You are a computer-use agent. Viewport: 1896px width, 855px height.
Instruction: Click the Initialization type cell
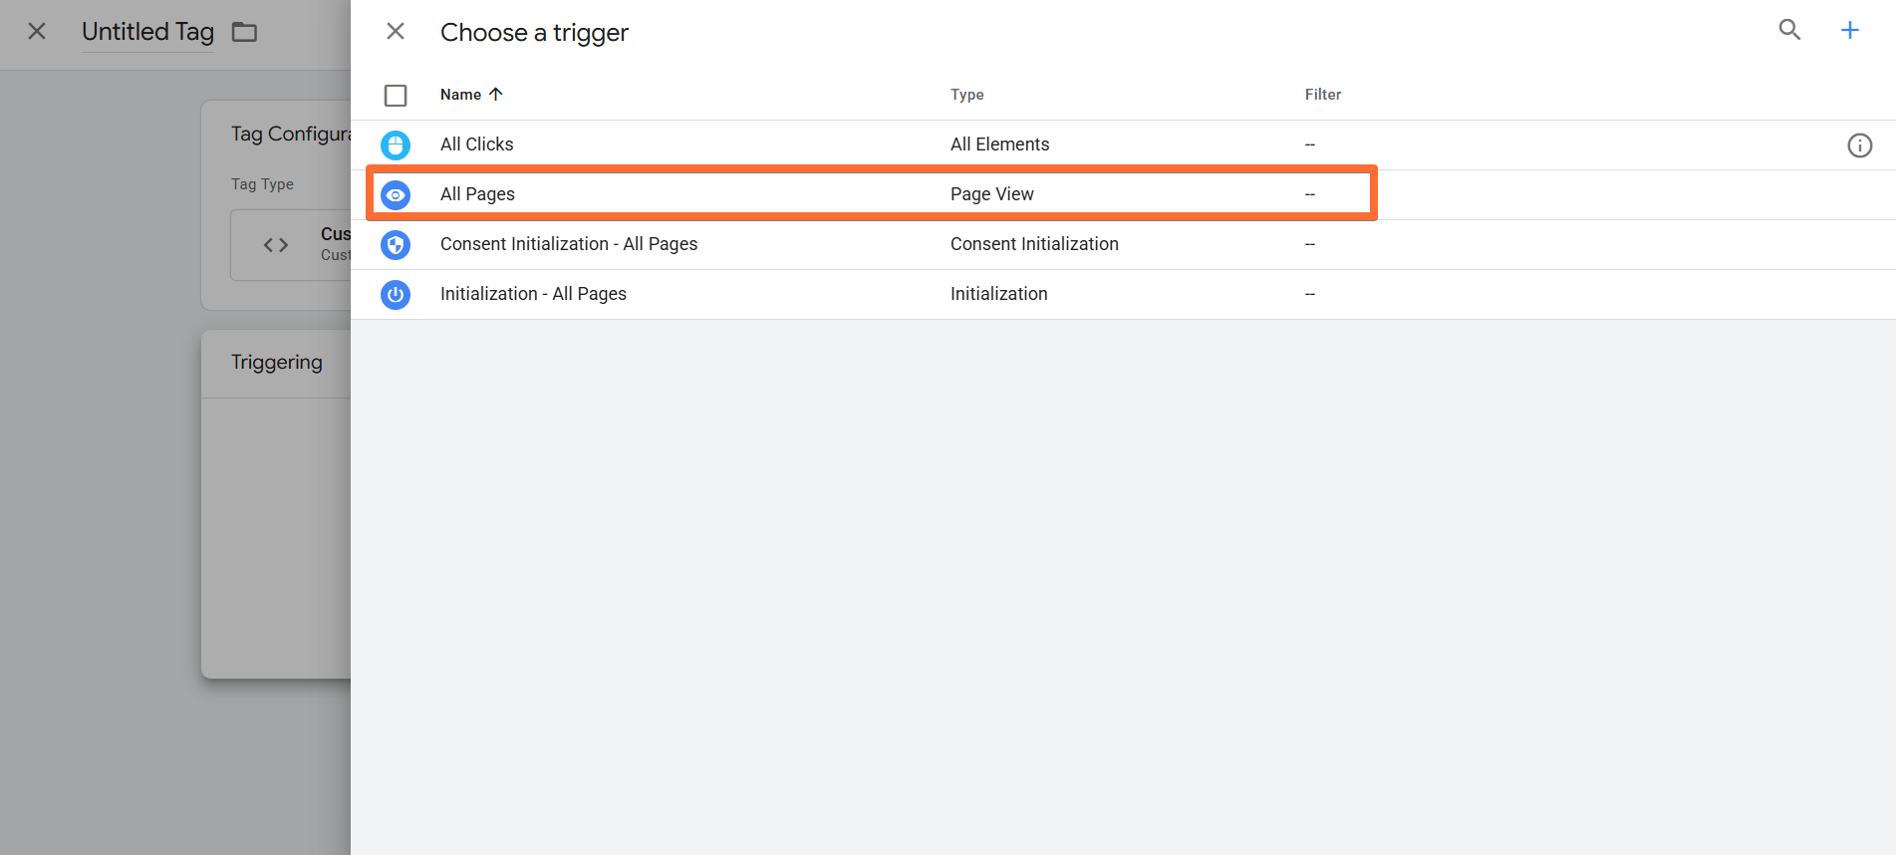(998, 294)
